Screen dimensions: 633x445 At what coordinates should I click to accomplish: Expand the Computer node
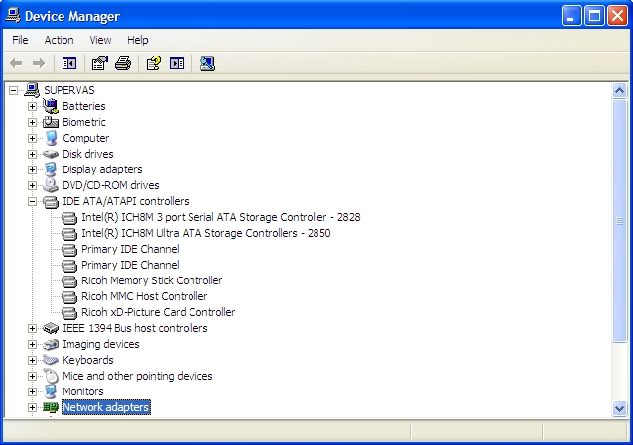click(33, 138)
